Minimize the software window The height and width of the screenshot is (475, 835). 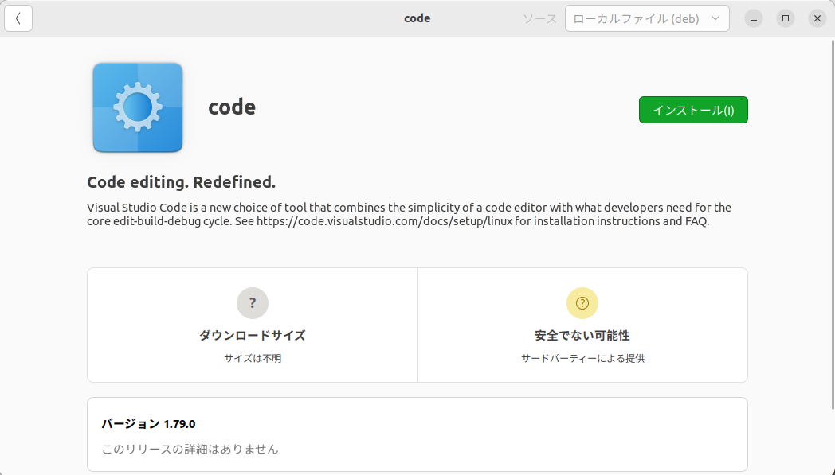[x=754, y=18]
